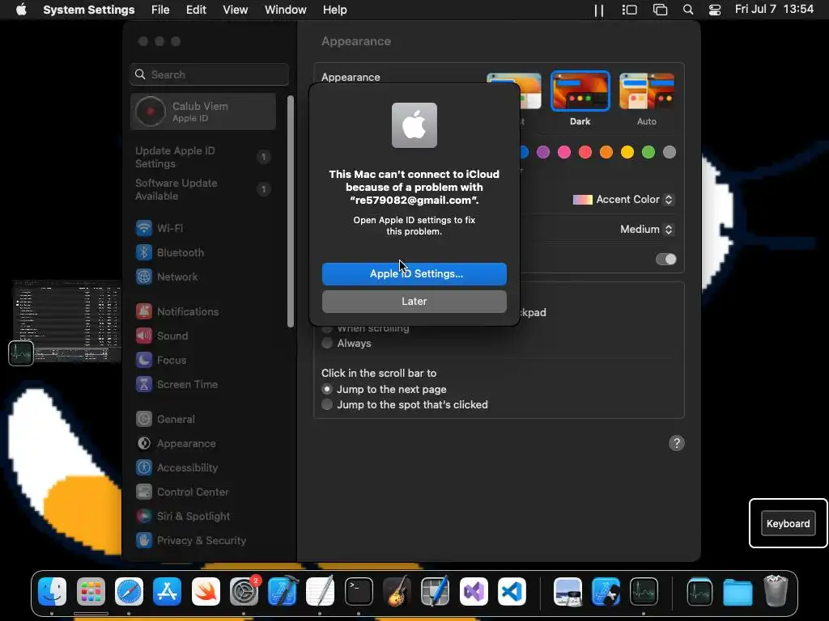Click the date and time in menu bar
Screen dimensions: 829x621
click(774, 10)
